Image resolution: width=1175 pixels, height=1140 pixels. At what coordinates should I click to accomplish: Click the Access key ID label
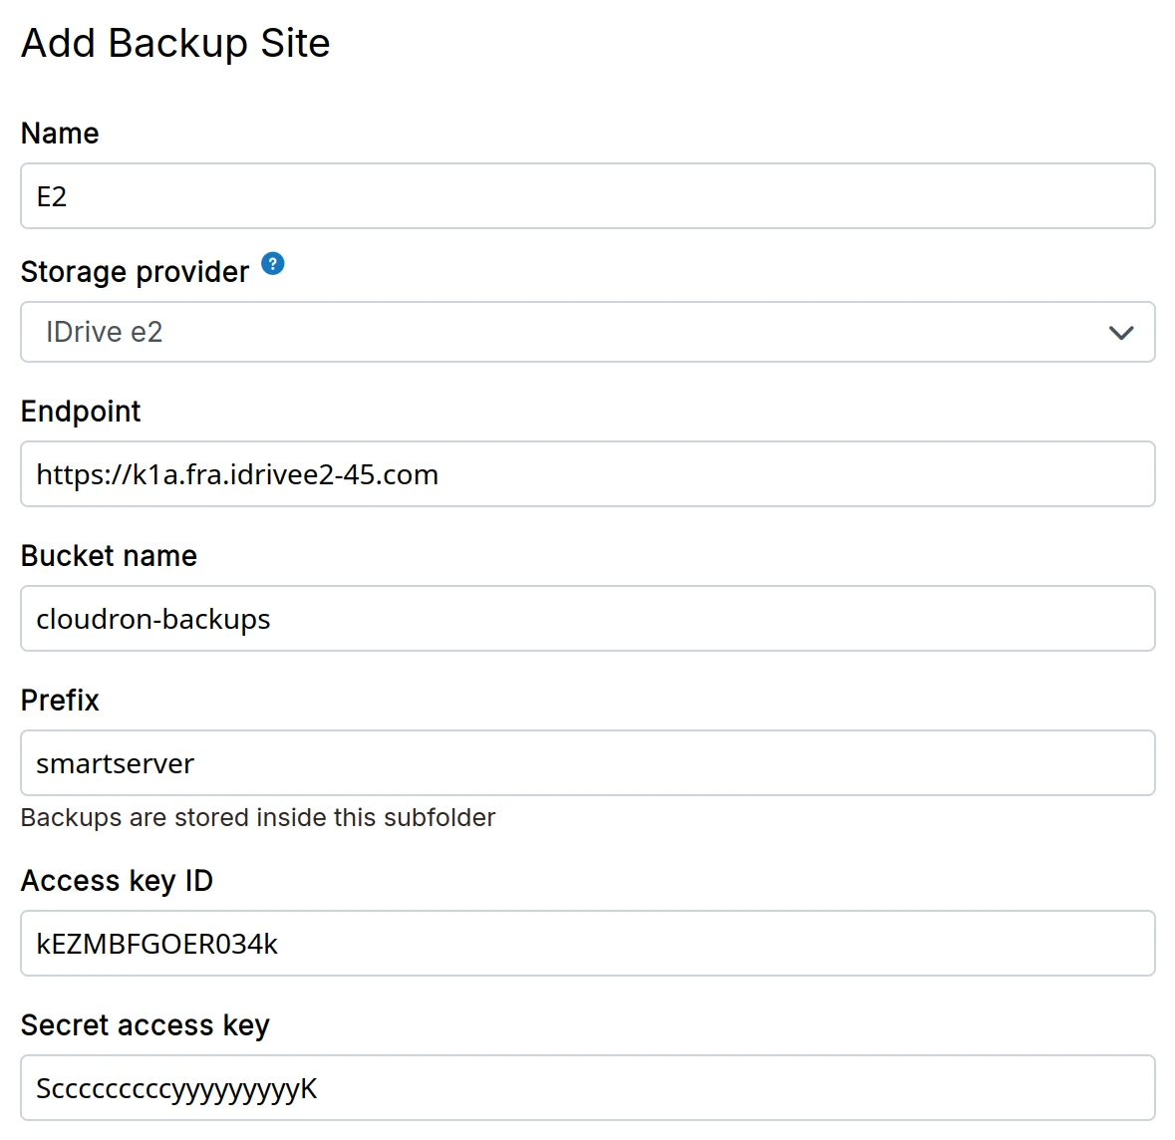[x=117, y=881]
